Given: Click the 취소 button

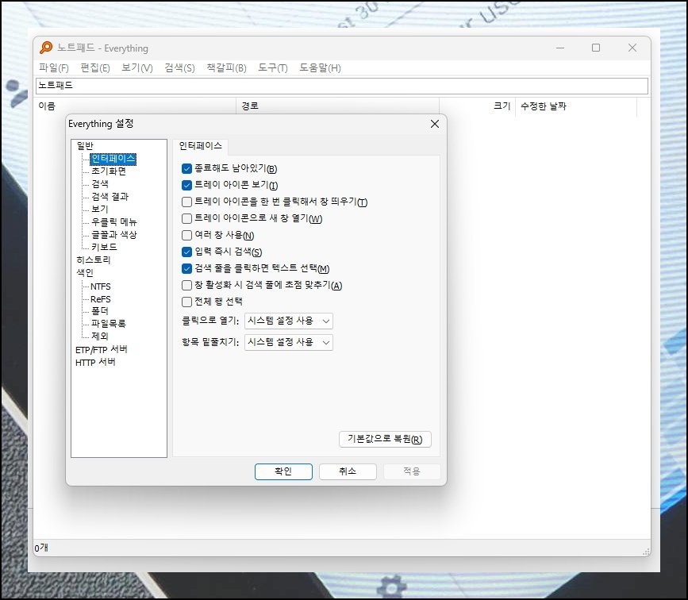Looking at the screenshot, I should (x=348, y=471).
